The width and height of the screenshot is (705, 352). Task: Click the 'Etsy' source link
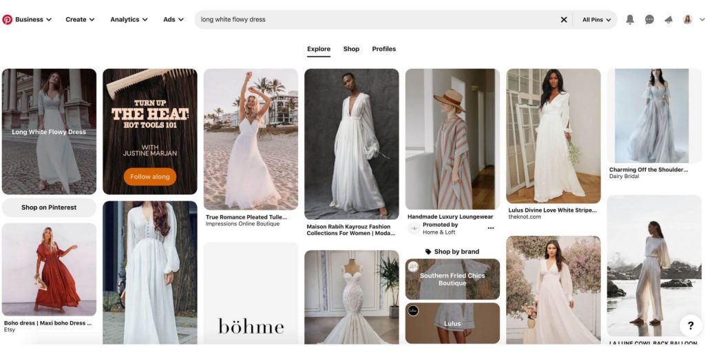pyautogui.click(x=10, y=330)
